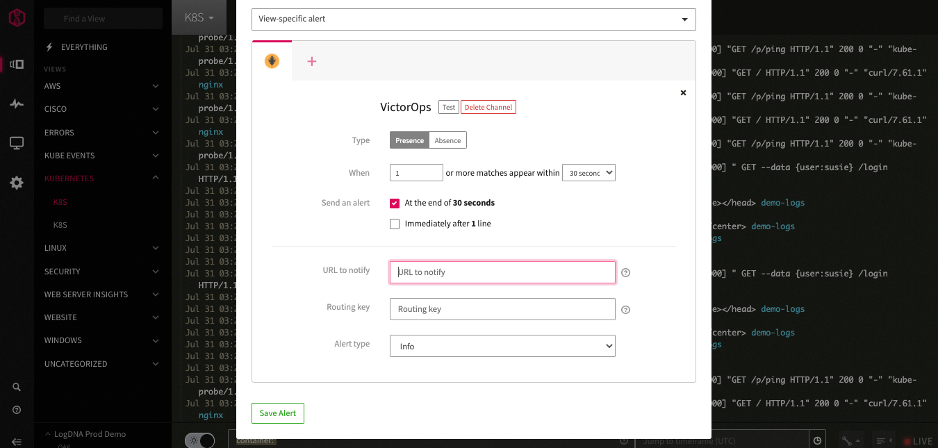938x448 pixels.
Task: Open the views panel sidebar icon
Action: (x=17, y=65)
